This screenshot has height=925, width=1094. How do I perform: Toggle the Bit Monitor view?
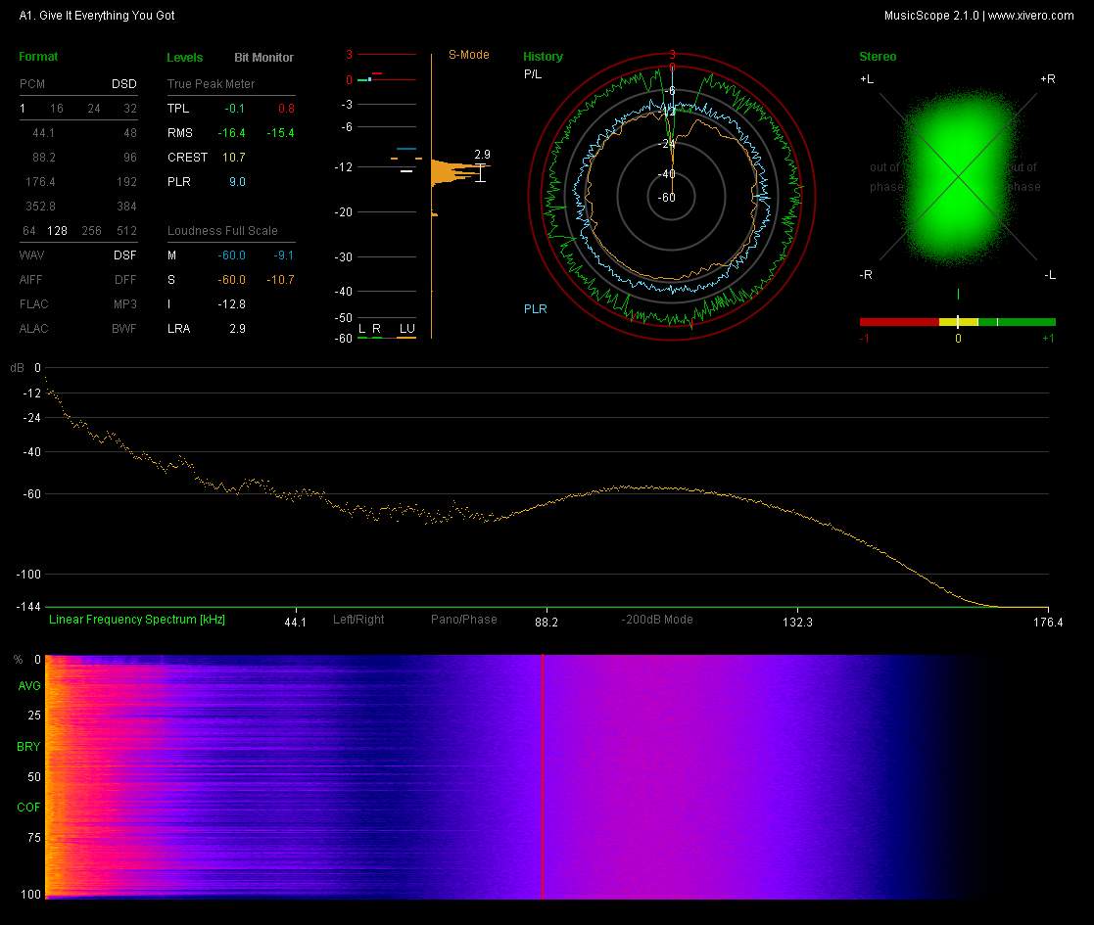point(263,58)
